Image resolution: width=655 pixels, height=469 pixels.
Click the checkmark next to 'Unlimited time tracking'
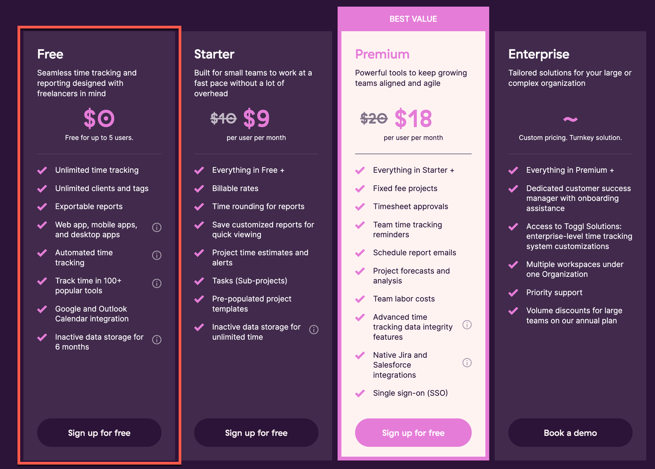[x=42, y=170]
